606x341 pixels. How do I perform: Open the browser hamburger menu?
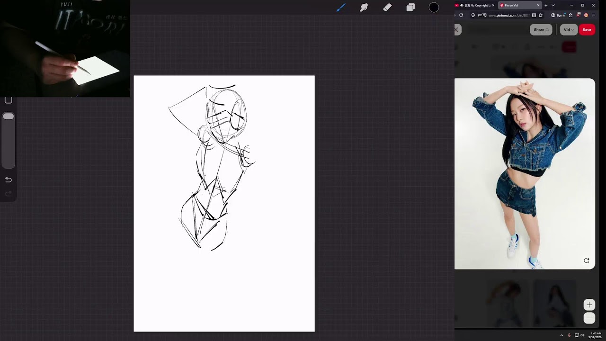(x=594, y=15)
